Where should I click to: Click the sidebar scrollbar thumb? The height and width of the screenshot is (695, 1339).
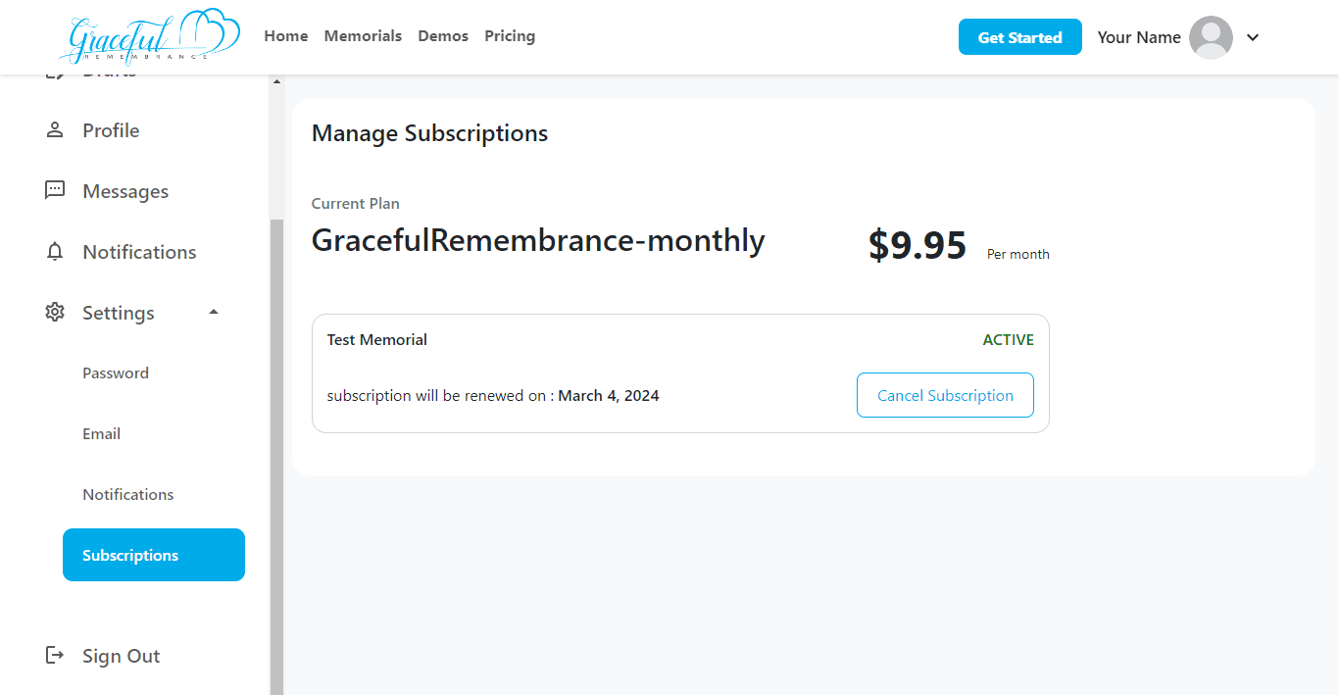pos(276,457)
